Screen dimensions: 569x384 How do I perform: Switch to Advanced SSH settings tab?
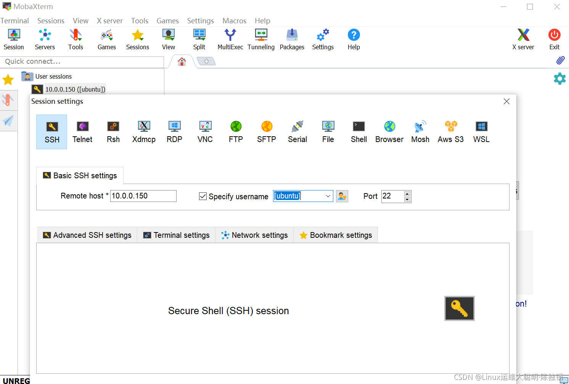pos(87,235)
